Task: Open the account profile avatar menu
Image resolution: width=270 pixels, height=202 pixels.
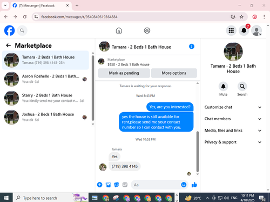Action: 256,30
